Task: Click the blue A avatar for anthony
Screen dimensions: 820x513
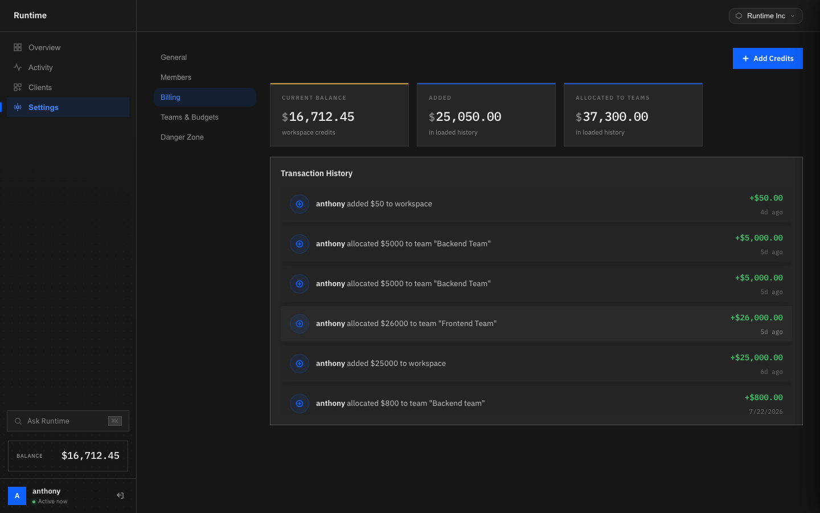Action: click(17, 496)
